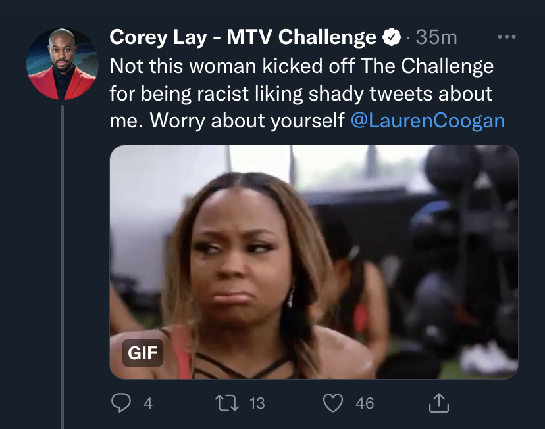Click the 'Worry about yourself' tweet text
The height and width of the screenshot is (429, 545).
[x=247, y=121]
